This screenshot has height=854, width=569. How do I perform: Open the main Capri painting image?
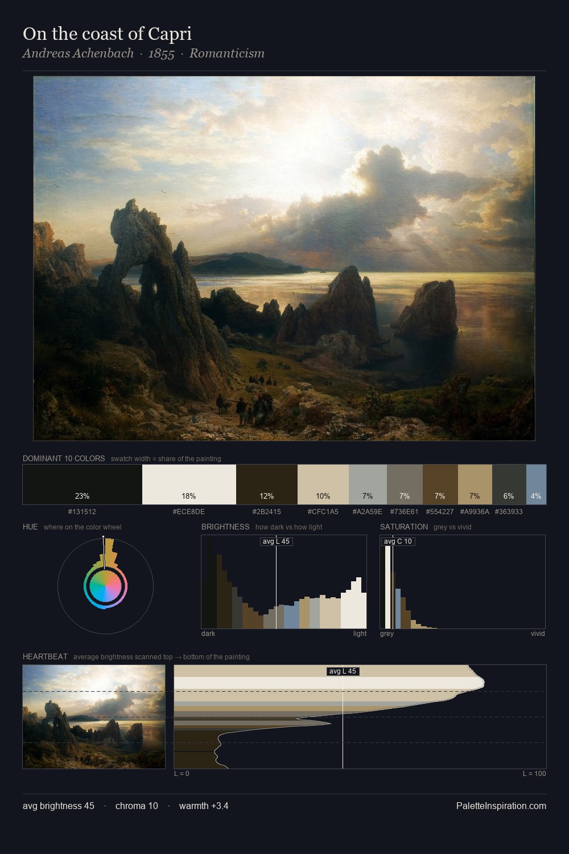(x=284, y=258)
